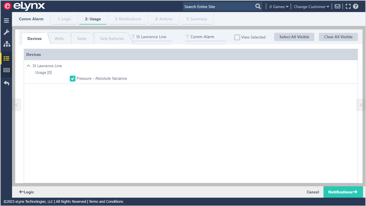The width and height of the screenshot is (366, 206).
Task: Collapse the St Lawrence Line tree node
Action: [28, 66]
